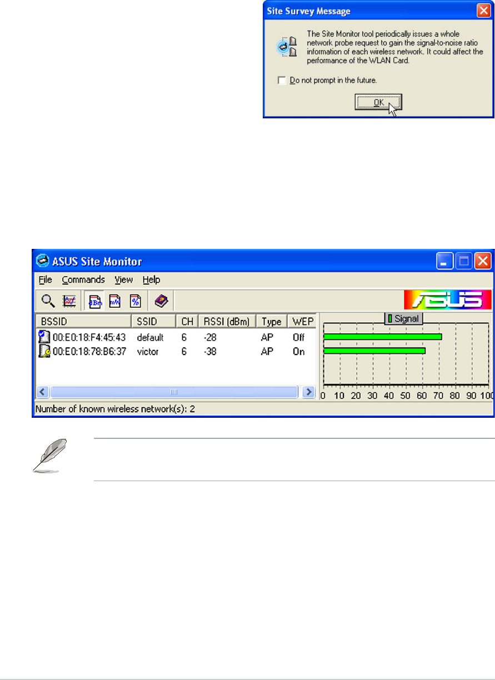Click the Signal legend label
Image resolution: width=495 pixels, height=680 pixels.
pos(404,318)
